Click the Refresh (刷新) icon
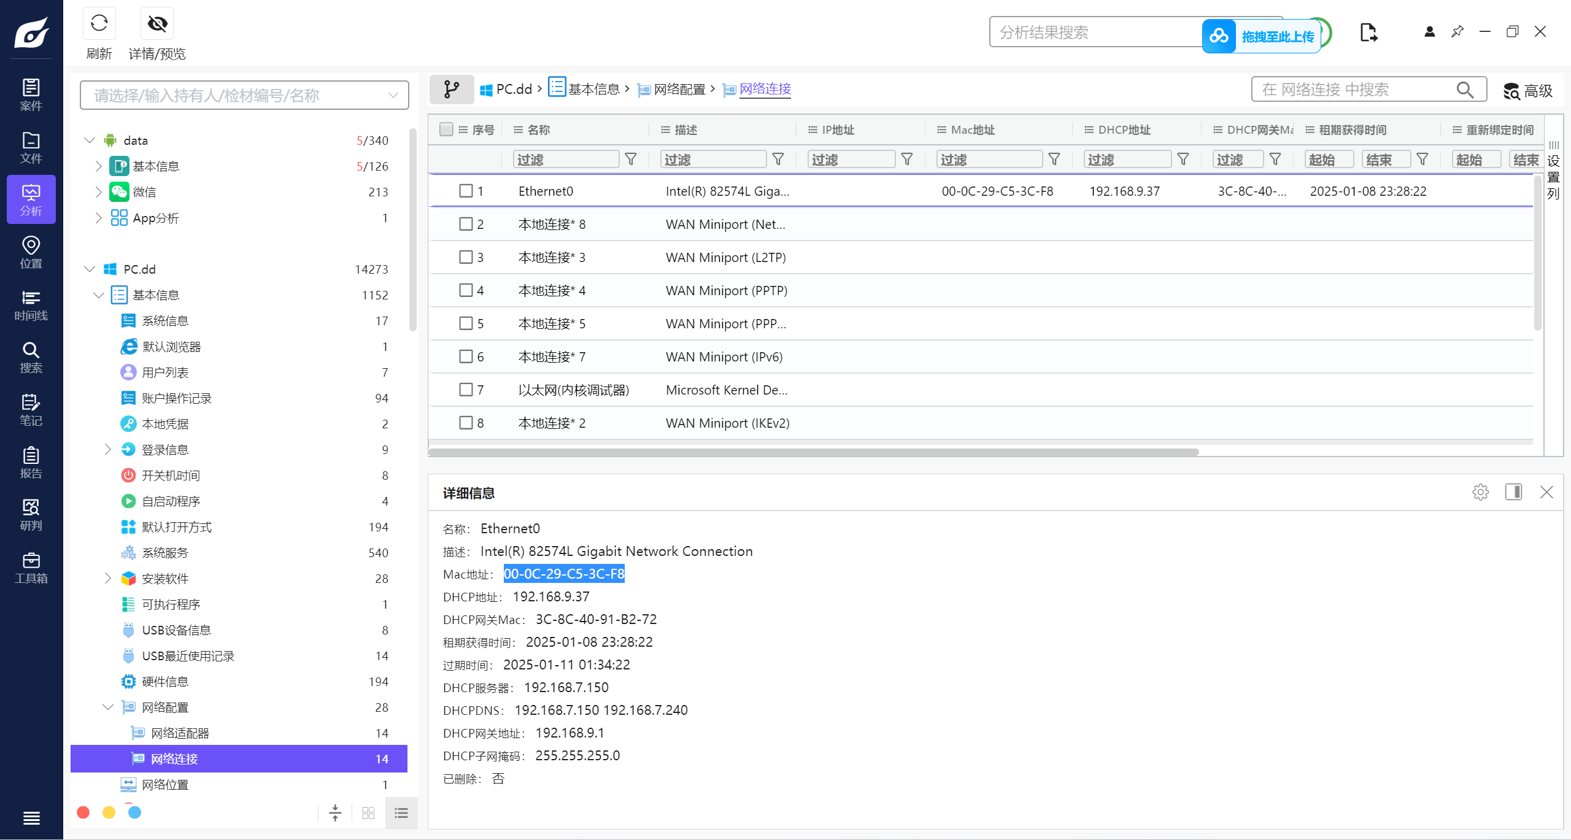This screenshot has height=840, width=1571. pyautogui.click(x=99, y=24)
